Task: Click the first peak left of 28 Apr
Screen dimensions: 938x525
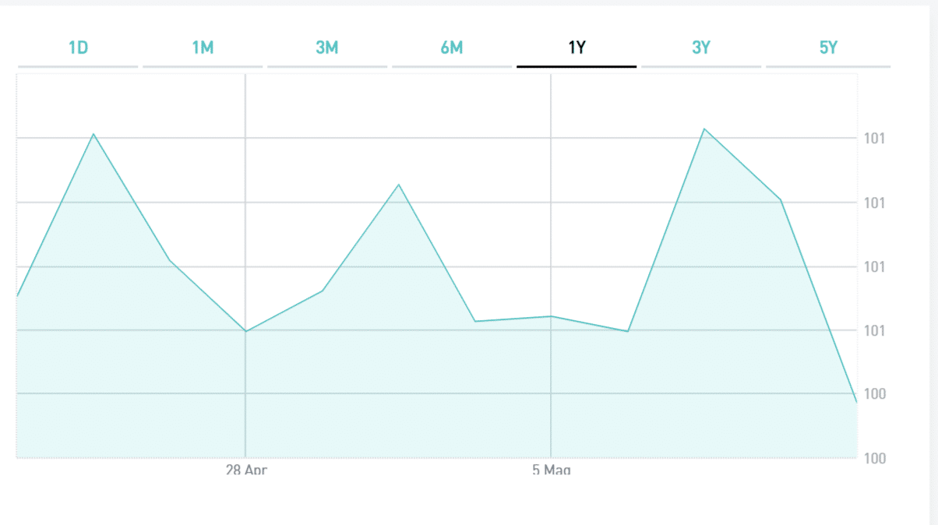Action: pos(93,134)
